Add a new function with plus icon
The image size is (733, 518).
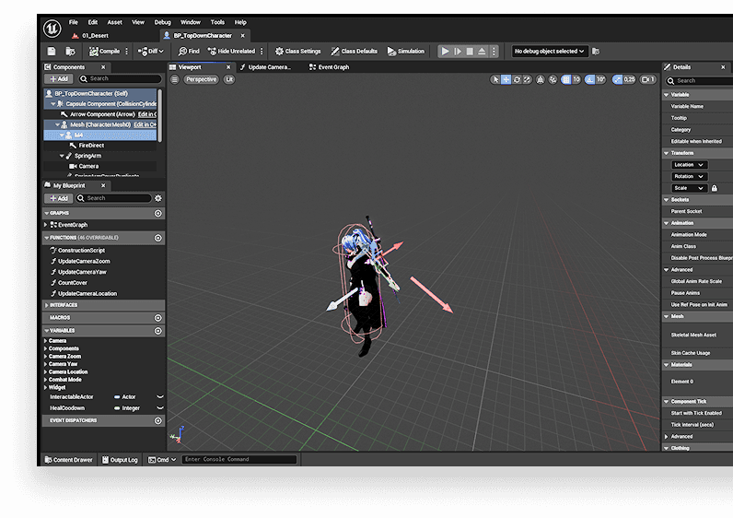click(158, 238)
